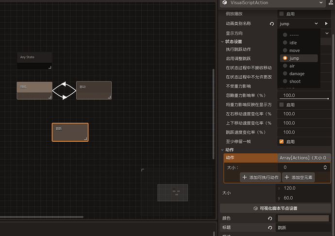Select the ----- radio option
This screenshot has width=335, height=236.
click(299, 35)
